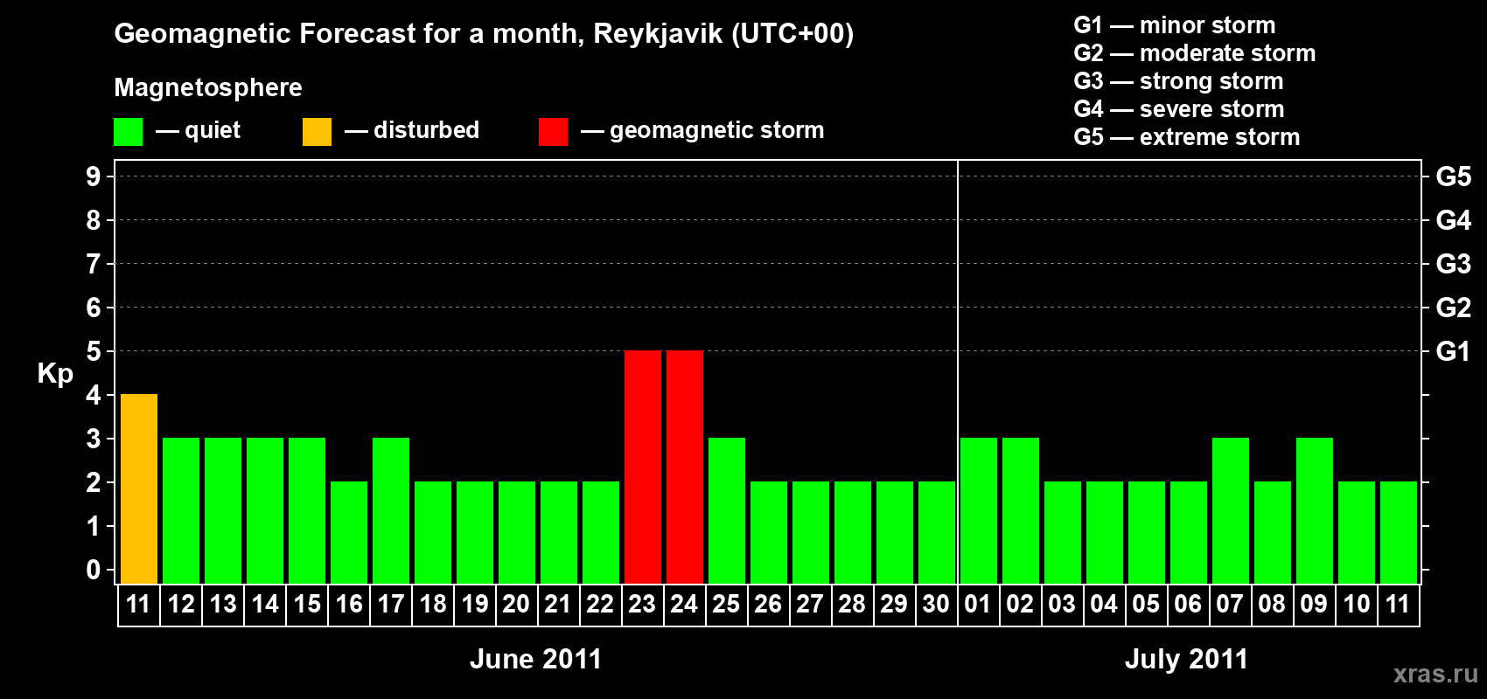Click the green bar for July 09
Viewport: 1487px width, 699px height.
(x=1315, y=511)
